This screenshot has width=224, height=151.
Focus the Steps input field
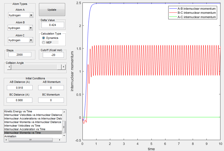click(x=20, y=54)
